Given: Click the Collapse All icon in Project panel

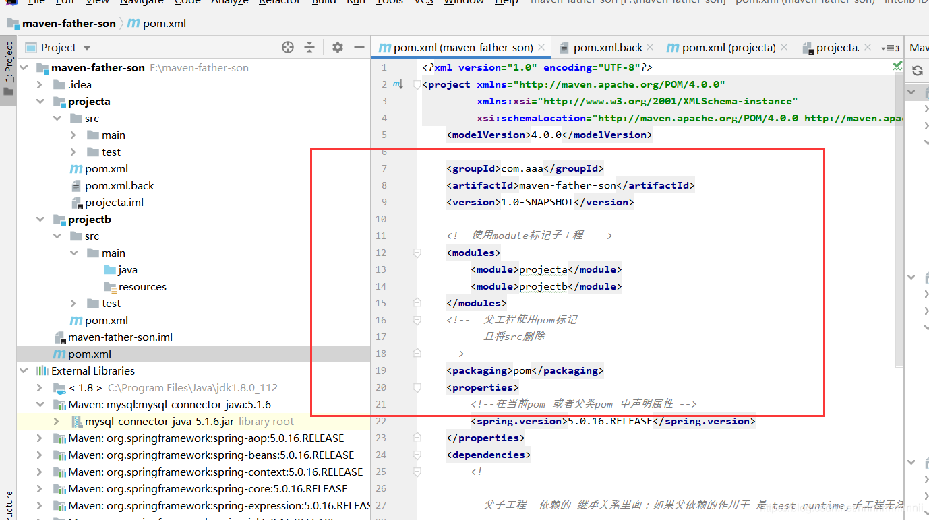Looking at the screenshot, I should click(x=309, y=47).
